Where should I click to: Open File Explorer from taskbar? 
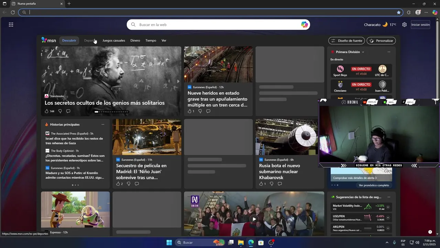(x=241, y=242)
